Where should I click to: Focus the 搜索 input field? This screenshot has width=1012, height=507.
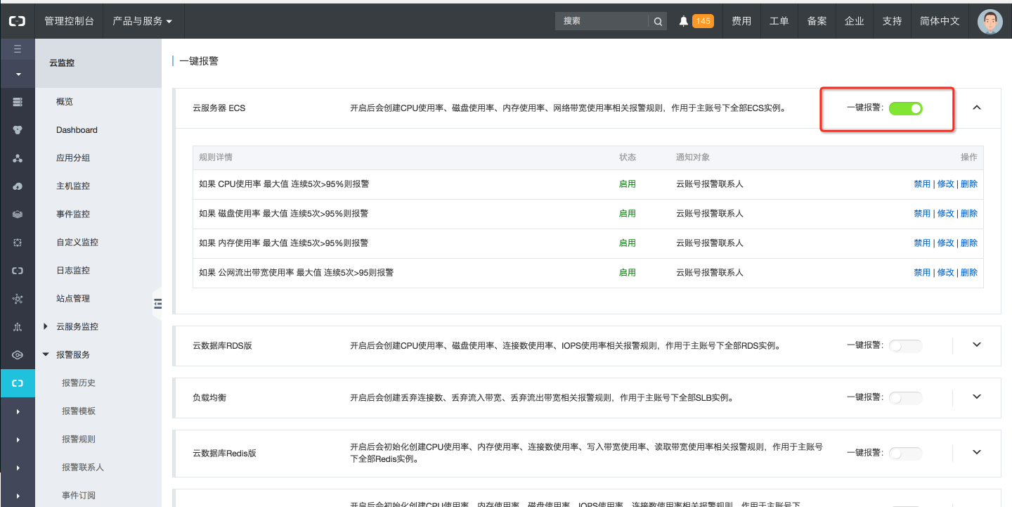click(x=602, y=22)
